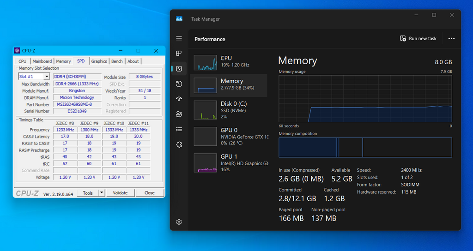Click serial number E52D1049 field
This screenshot has height=251, width=473.
[77, 111]
